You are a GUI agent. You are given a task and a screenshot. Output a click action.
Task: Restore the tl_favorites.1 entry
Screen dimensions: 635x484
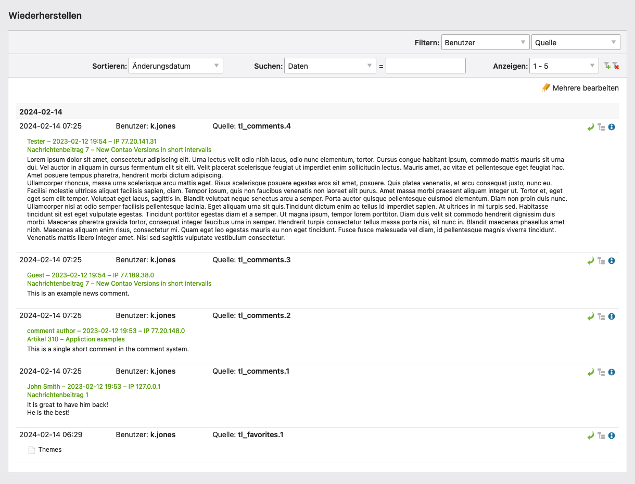[x=591, y=436]
